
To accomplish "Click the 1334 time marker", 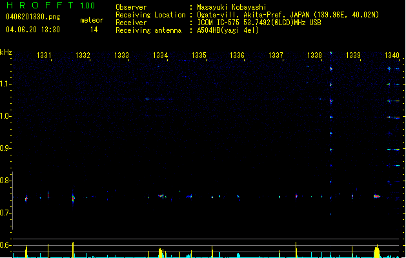I will (160, 55).
